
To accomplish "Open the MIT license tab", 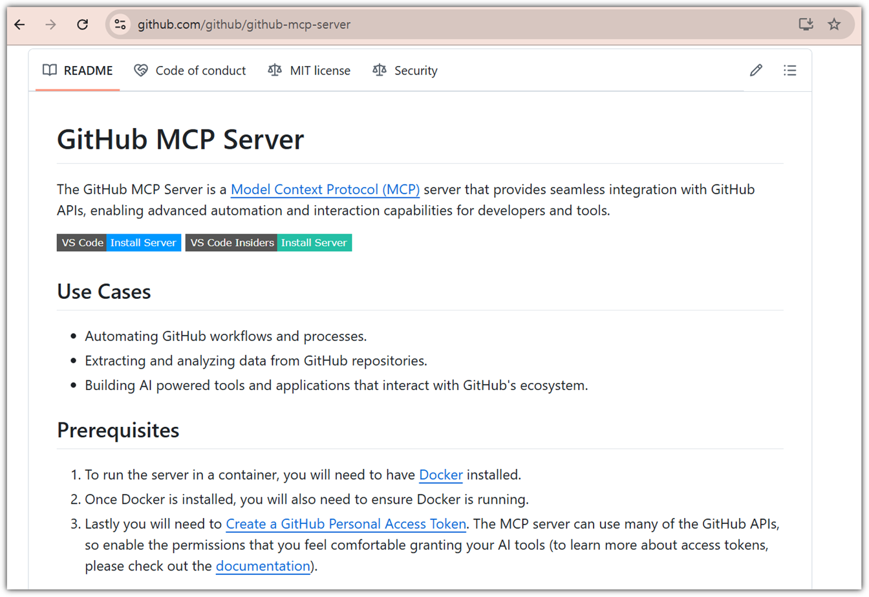I will [x=310, y=71].
